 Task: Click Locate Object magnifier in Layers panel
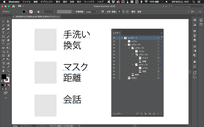[142, 114]
